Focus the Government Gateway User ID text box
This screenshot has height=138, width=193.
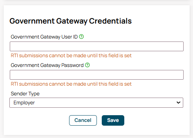[96, 46]
